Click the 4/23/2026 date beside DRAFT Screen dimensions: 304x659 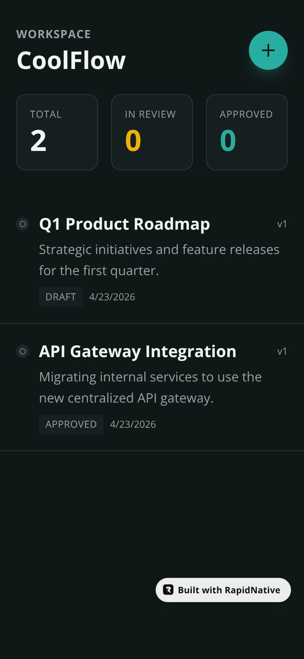coord(112,297)
